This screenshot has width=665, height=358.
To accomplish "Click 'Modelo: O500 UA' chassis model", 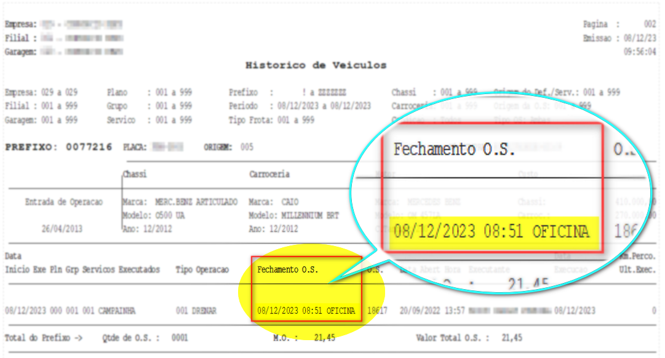I will click(154, 215).
